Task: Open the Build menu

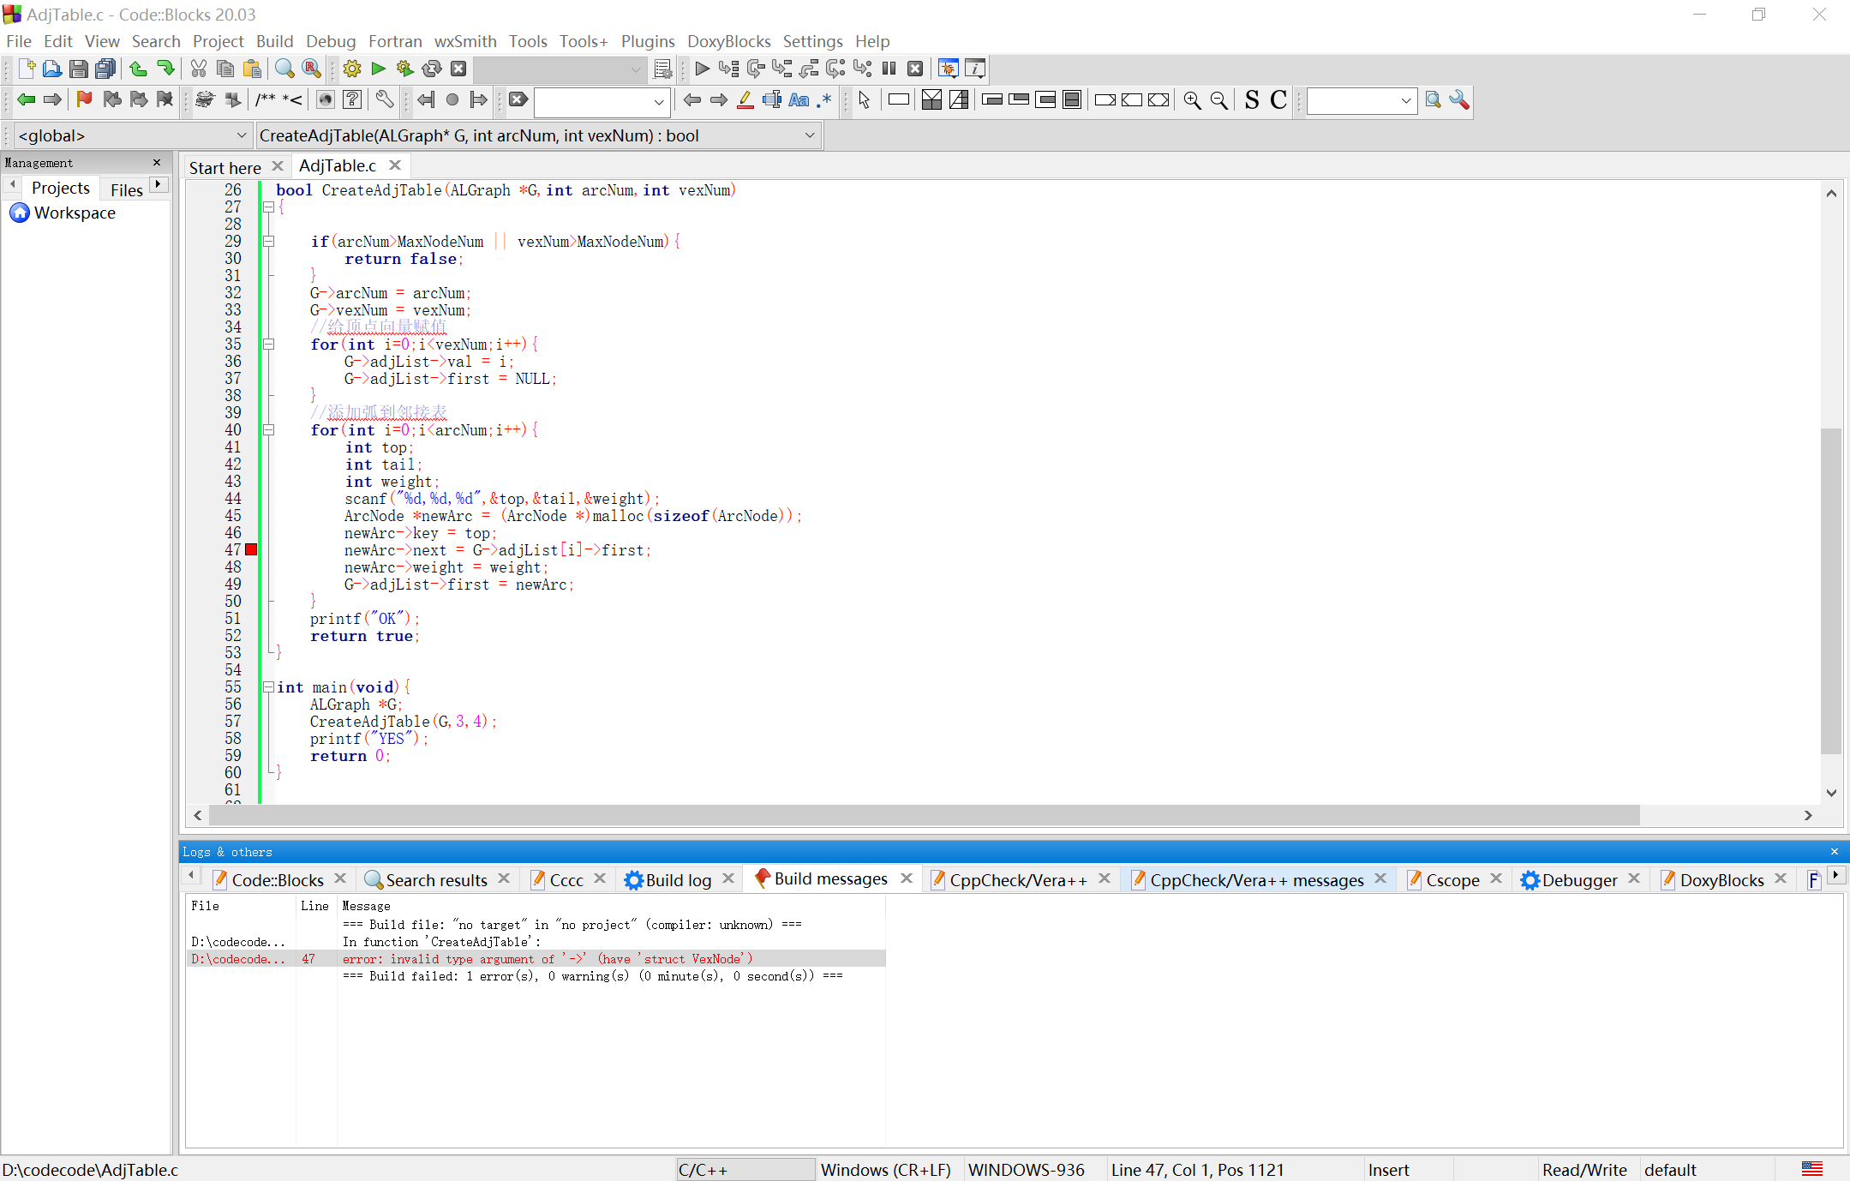Action: 274,41
